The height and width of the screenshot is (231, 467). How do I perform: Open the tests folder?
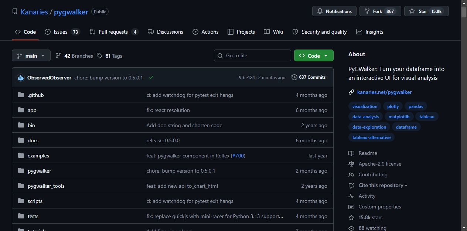coord(33,216)
